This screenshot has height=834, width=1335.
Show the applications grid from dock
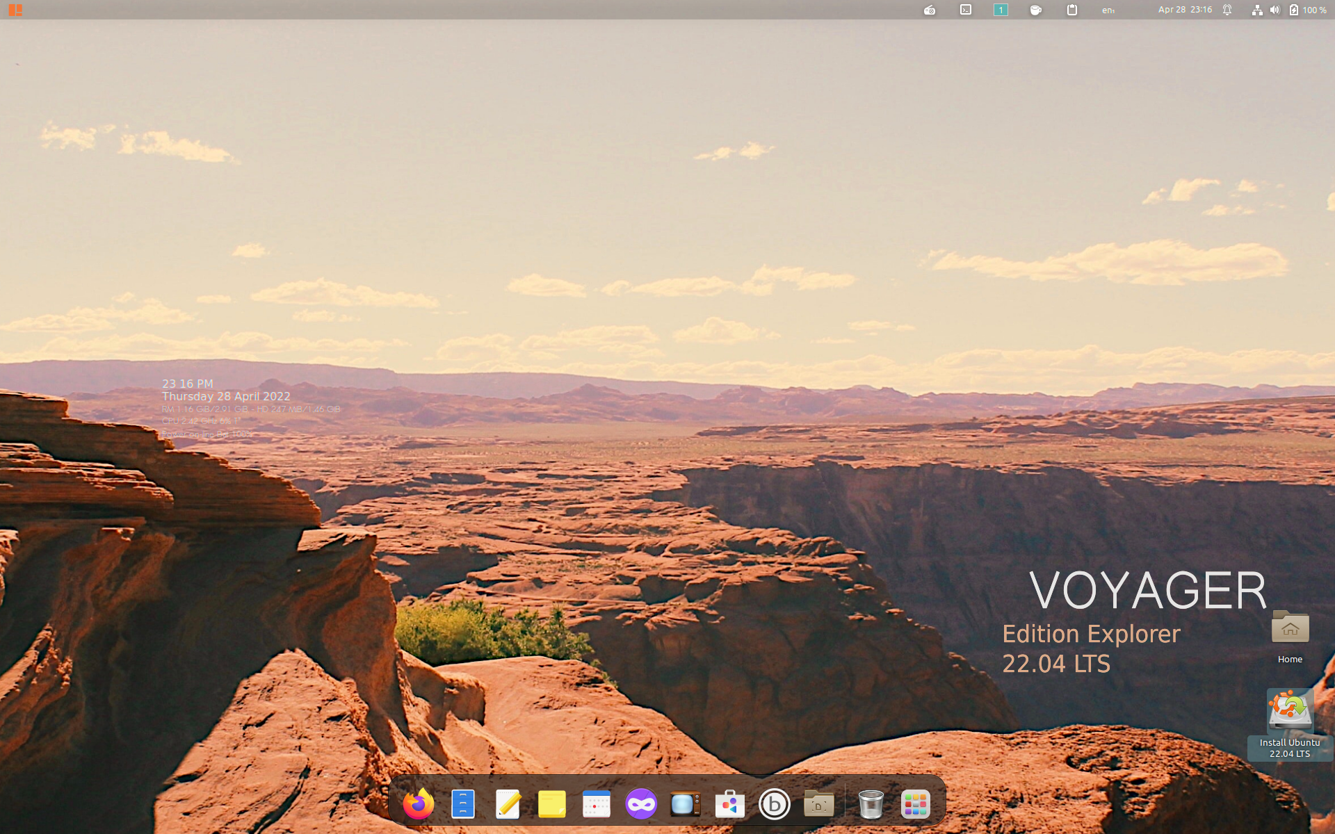point(916,804)
